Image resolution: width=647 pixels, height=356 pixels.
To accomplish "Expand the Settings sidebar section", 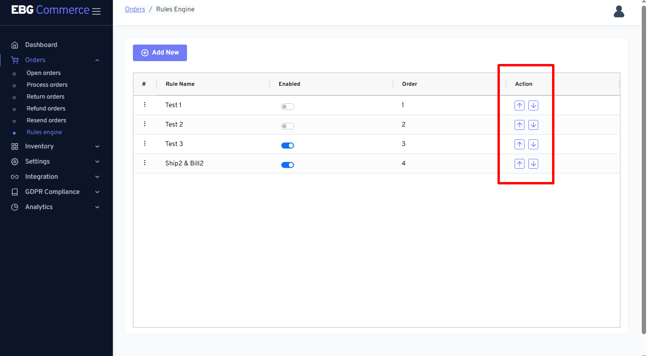I will tap(56, 162).
